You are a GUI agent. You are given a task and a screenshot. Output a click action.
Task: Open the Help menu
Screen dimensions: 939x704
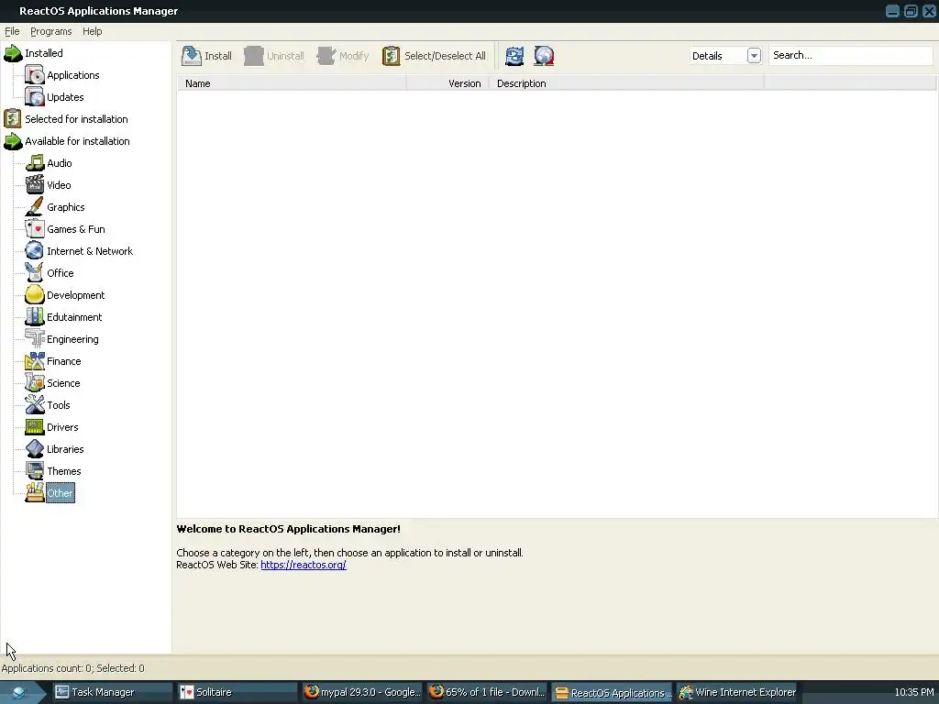tap(93, 31)
